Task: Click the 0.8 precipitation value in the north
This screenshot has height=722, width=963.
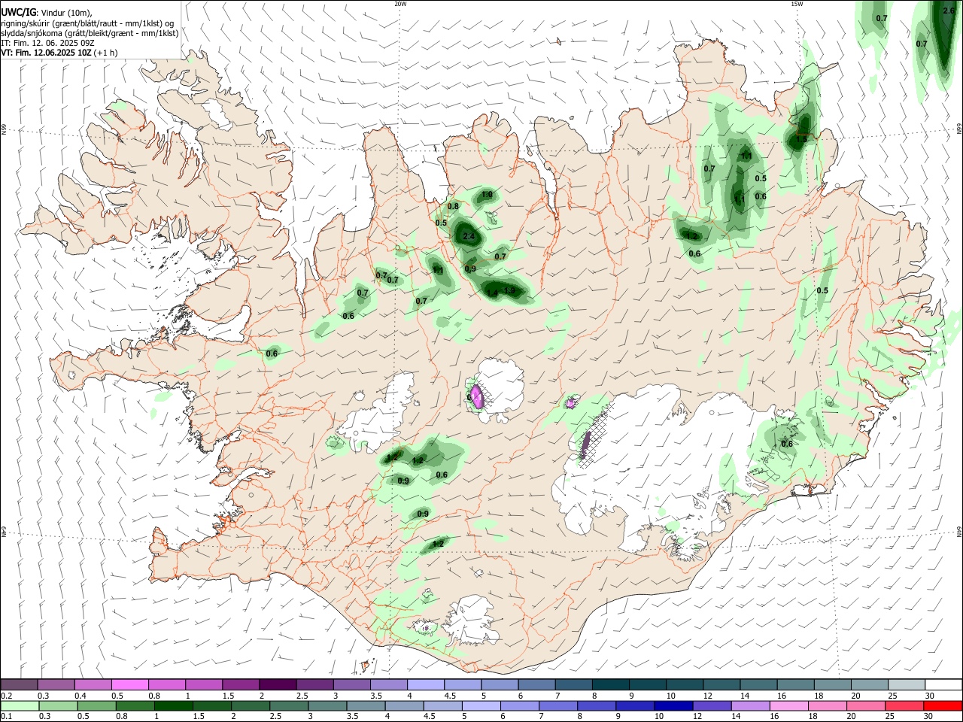Action: click(x=453, y=206)
